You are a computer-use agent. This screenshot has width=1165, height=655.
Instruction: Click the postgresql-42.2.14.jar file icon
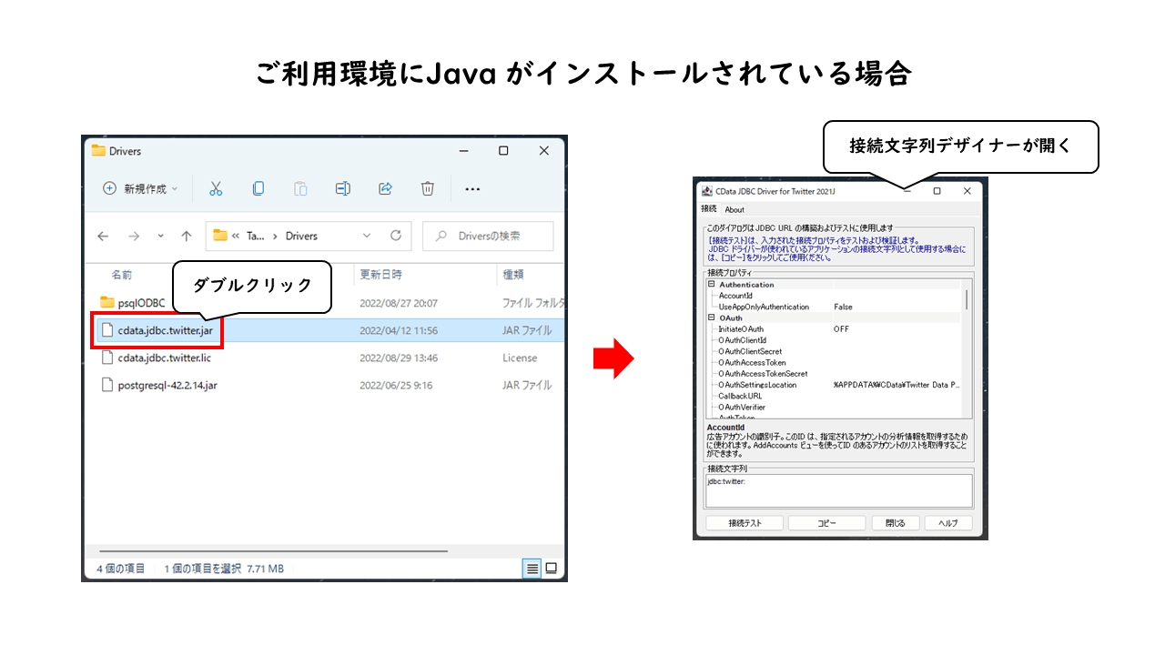pos(107,385)
